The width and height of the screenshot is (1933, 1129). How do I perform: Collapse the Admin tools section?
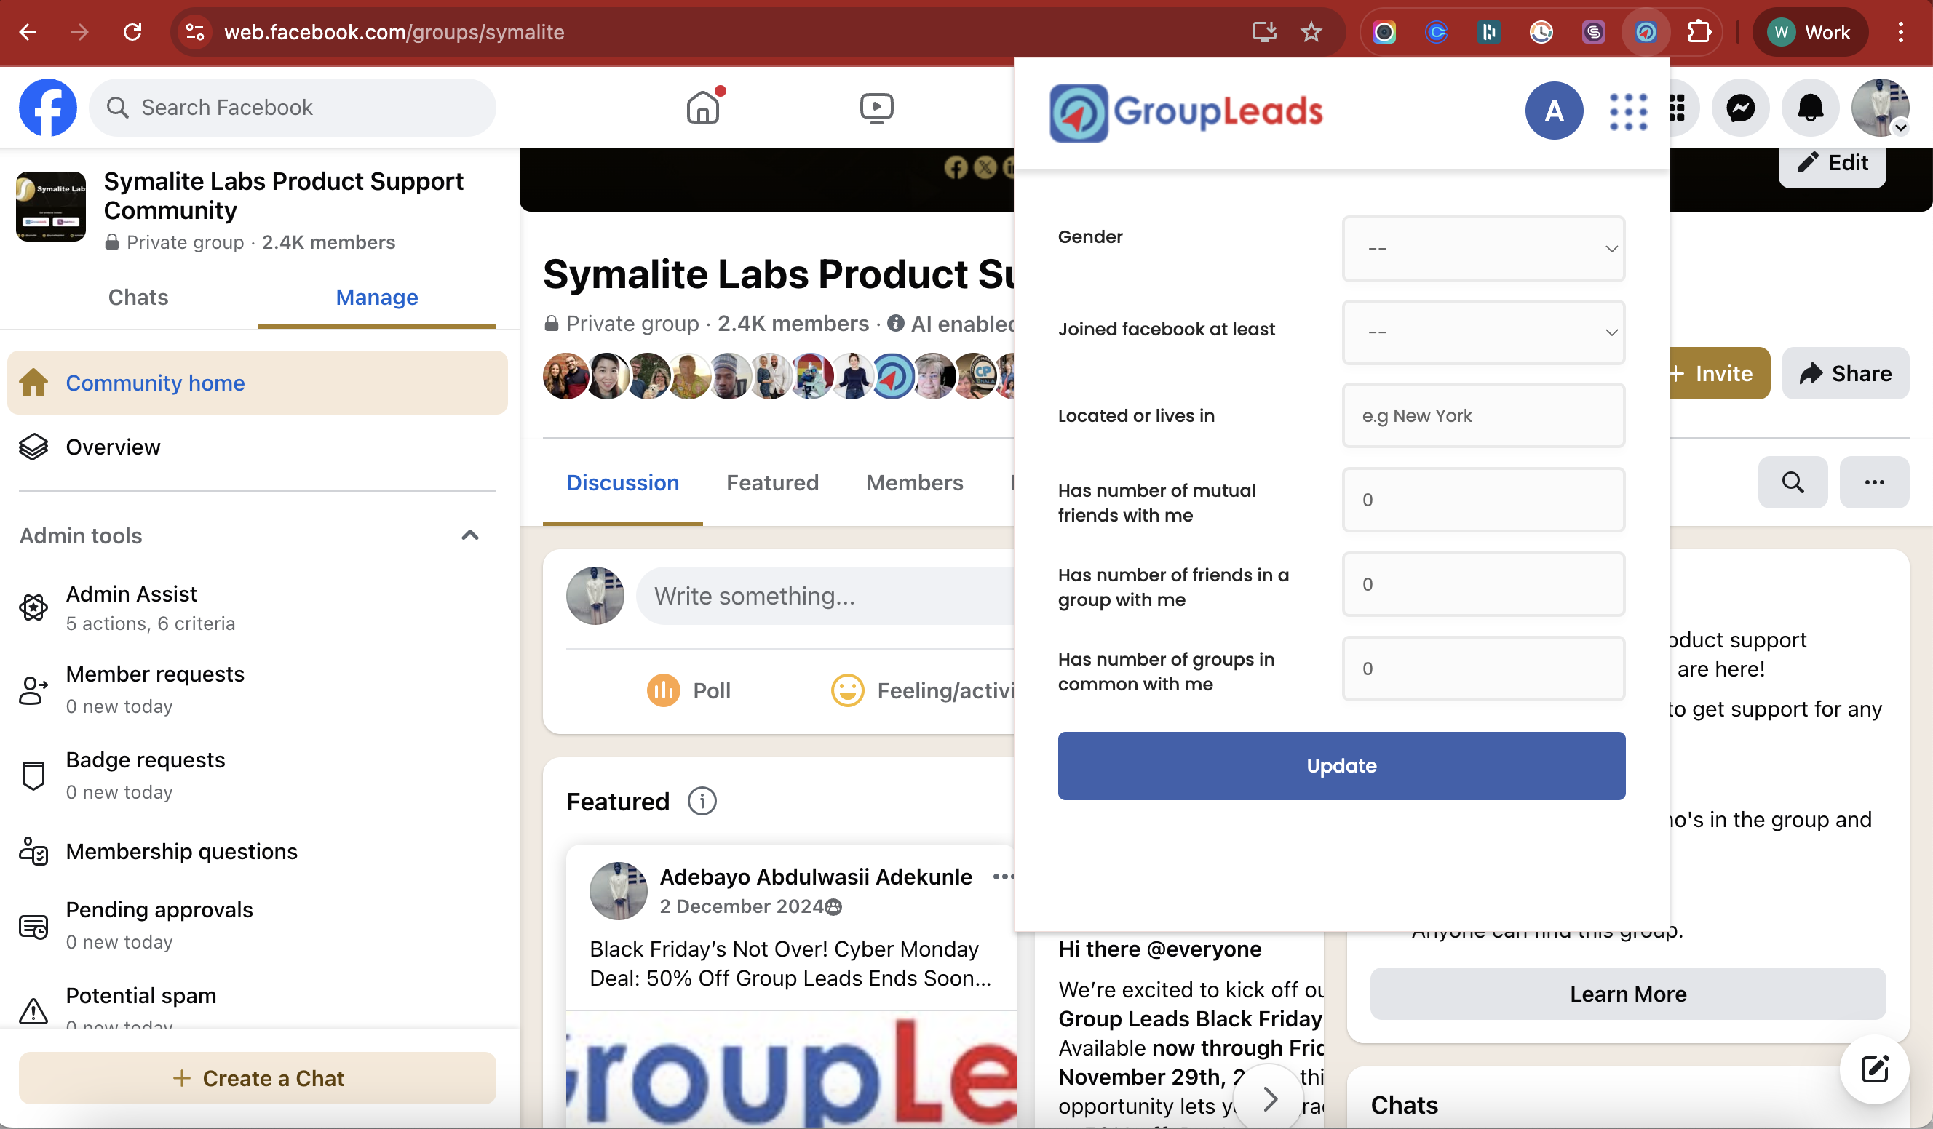(x=470, y=535)
